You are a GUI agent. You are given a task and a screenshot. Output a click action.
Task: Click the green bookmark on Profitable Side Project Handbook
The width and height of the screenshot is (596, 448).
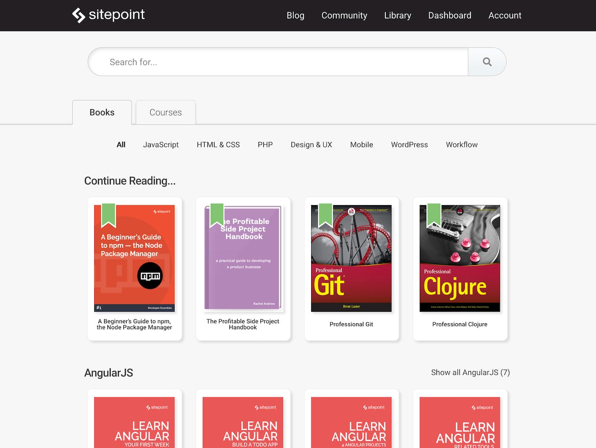[x=217, y=215]
